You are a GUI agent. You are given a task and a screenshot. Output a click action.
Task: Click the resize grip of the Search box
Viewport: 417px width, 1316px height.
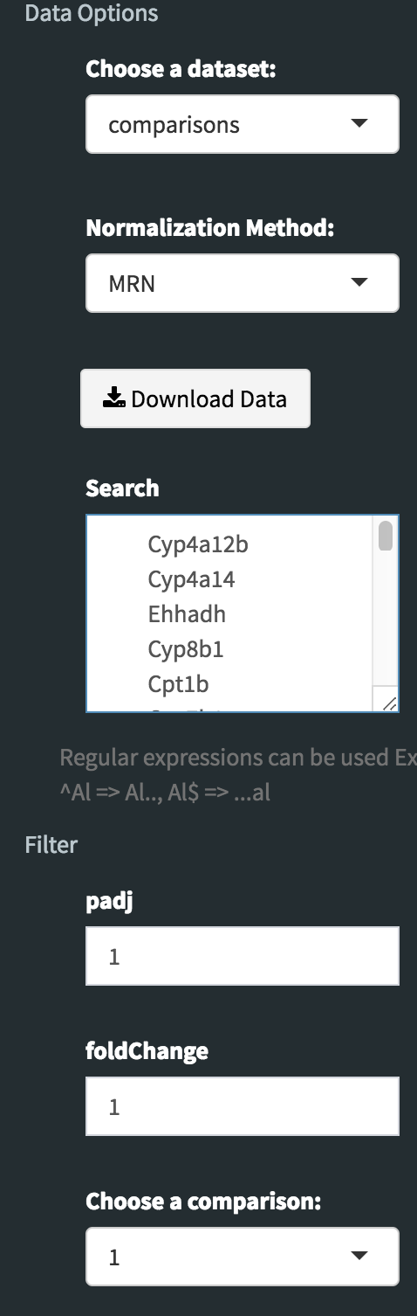point(389,702)
